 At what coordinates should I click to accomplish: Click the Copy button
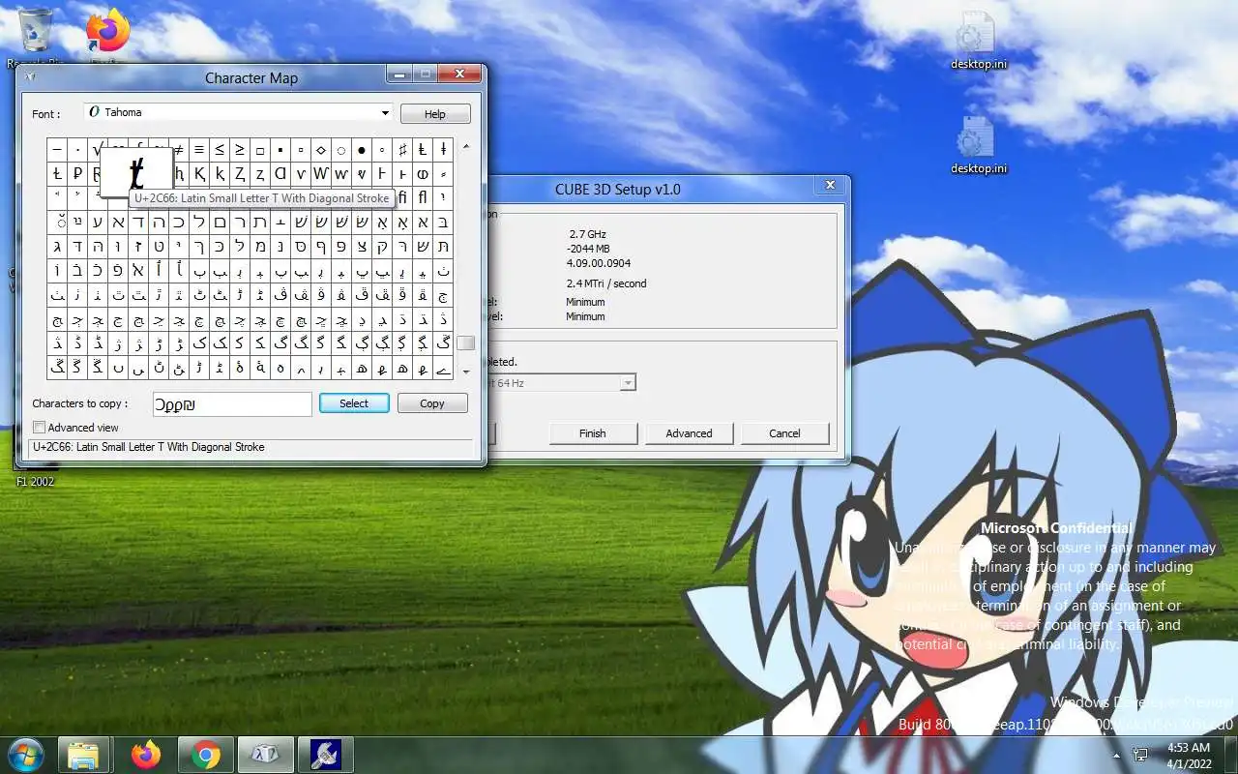432,403
